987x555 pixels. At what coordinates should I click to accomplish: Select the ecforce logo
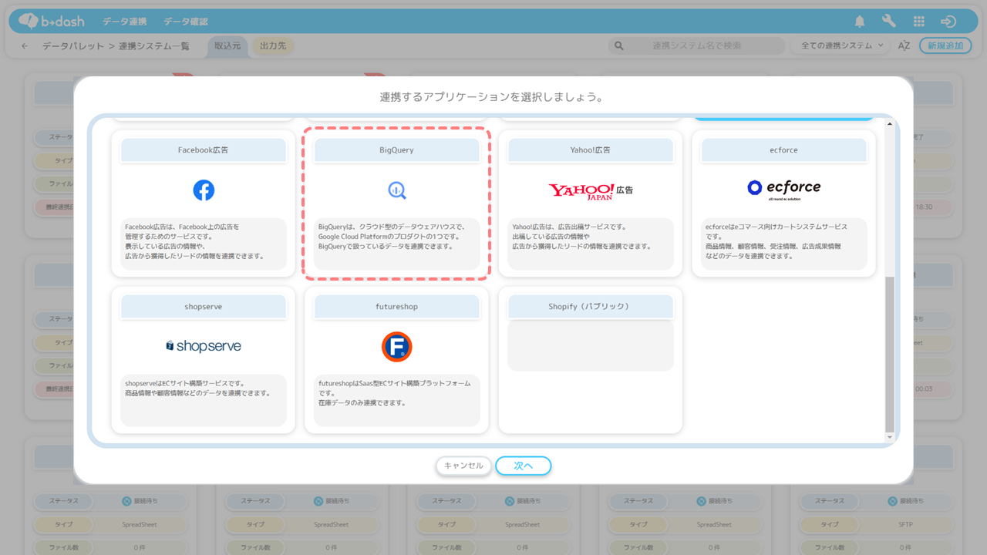[x=783, y=188]
